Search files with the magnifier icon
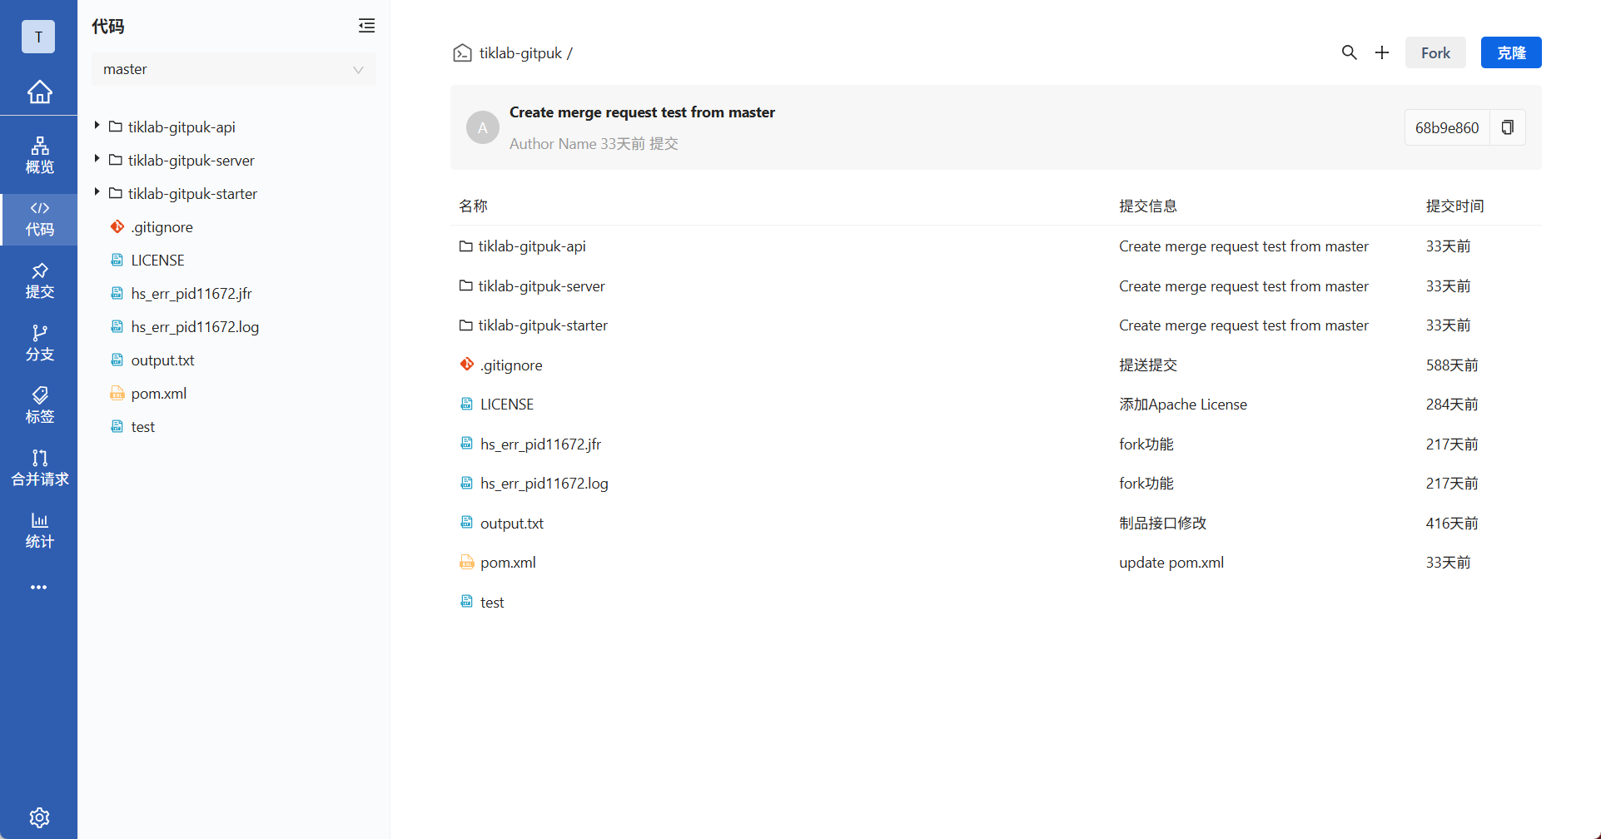1601x839 pixels. (1349, 52)
